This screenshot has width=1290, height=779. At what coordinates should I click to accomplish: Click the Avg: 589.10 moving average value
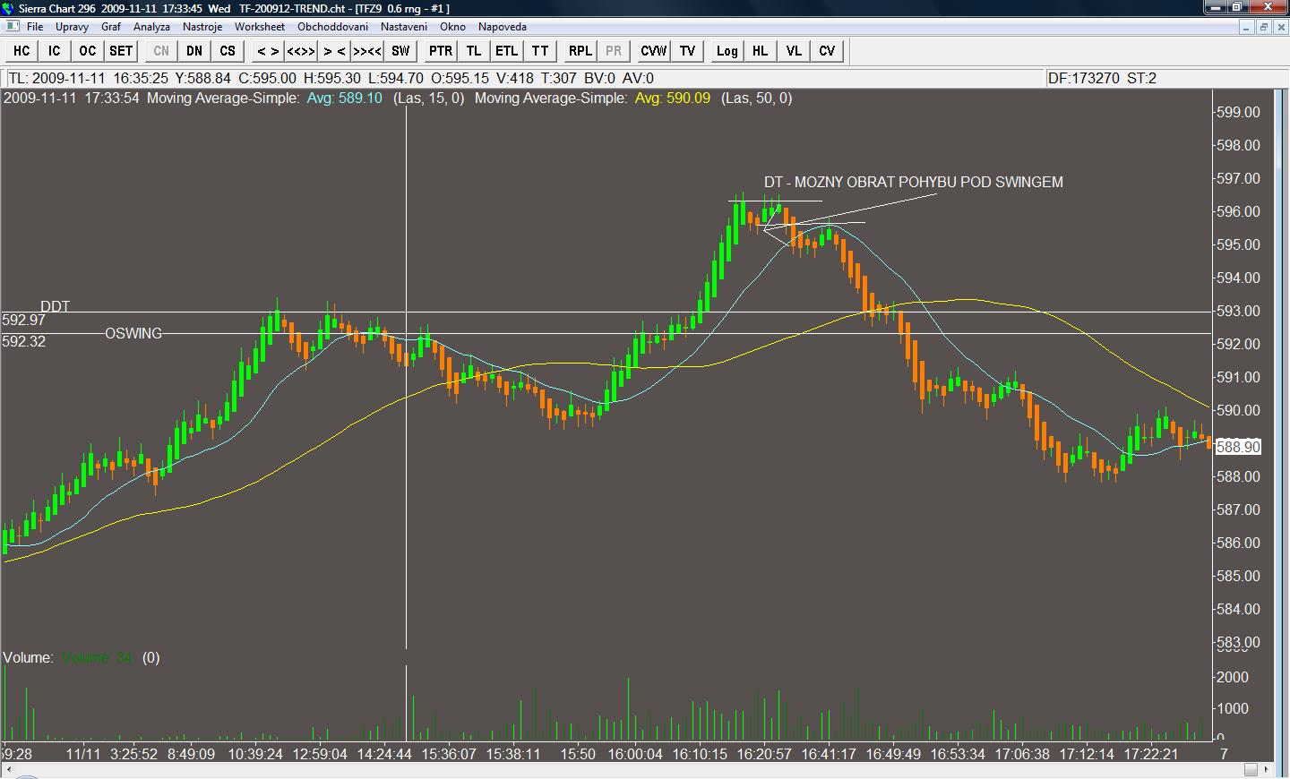point(345,98)
